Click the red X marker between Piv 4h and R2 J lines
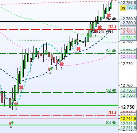Image resolution: width=137 pixels, height=133 pixels. (x=99, y=27)
